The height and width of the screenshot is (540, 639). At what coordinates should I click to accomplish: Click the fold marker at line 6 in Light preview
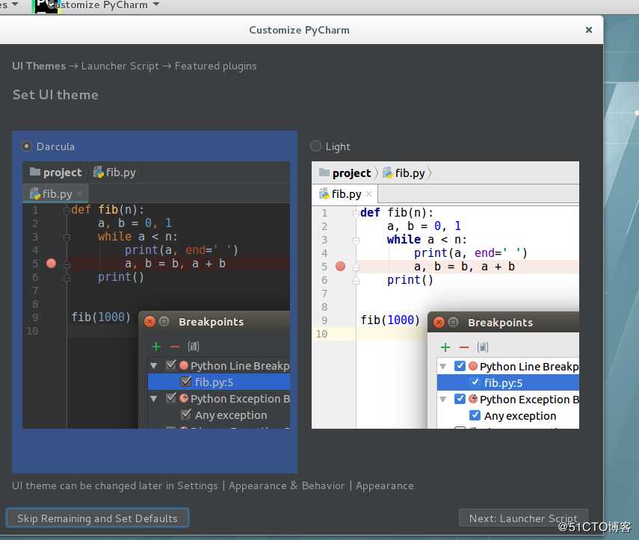point(356,281)
